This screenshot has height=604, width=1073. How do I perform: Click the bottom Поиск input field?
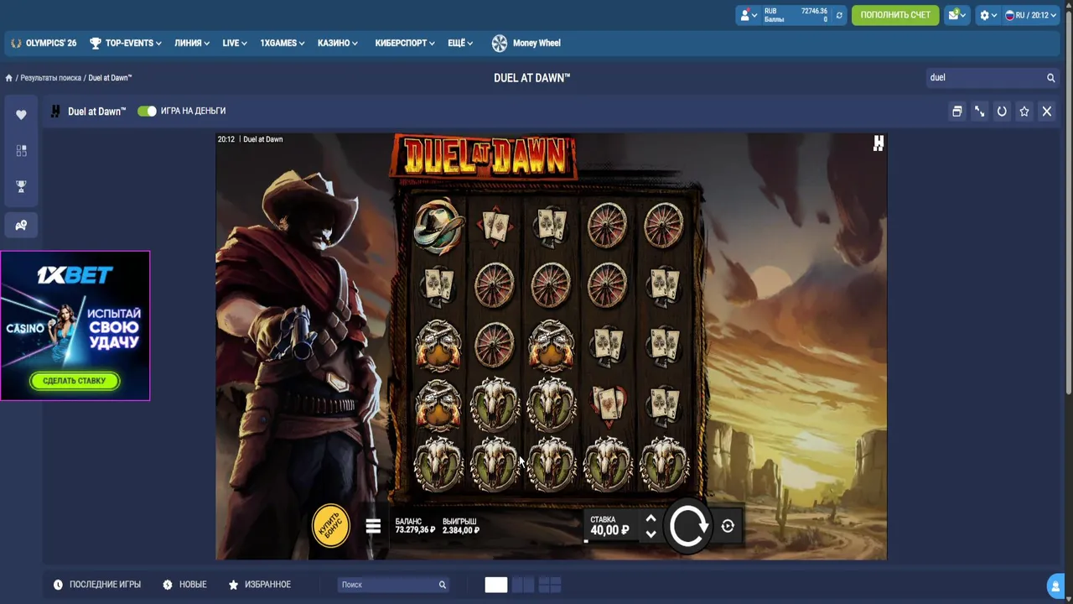pos(386,585)
